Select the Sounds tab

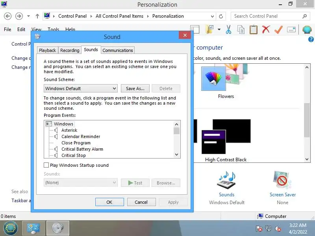[x=91, y=50]
